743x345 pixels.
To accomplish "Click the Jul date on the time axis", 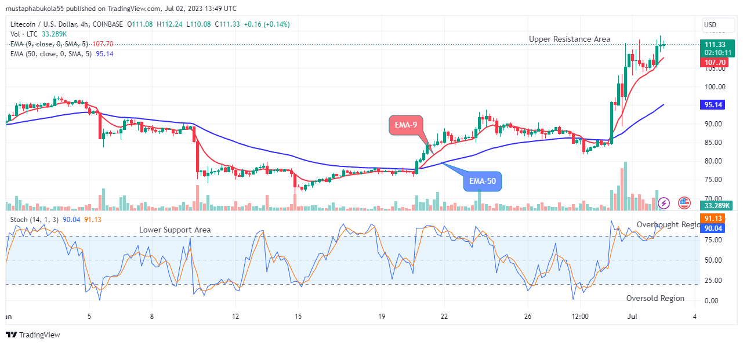I will 633,317.
